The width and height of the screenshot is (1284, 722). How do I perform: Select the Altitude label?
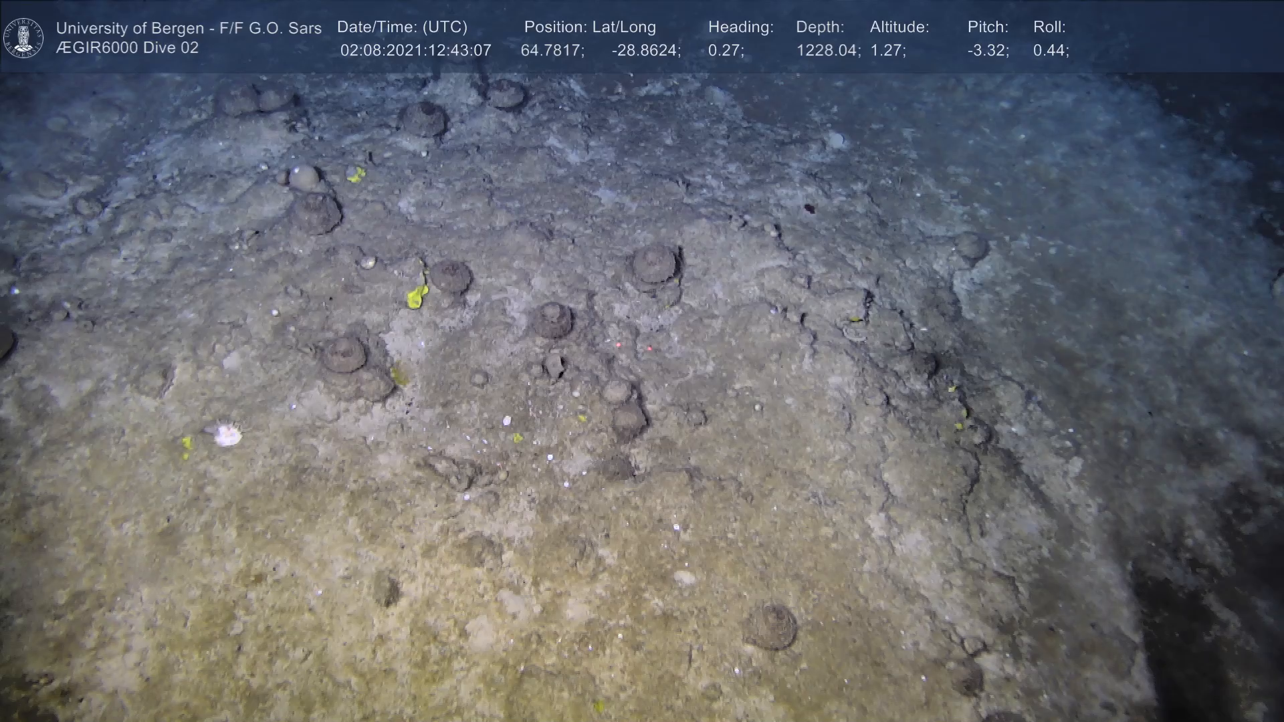pos(899,27)
